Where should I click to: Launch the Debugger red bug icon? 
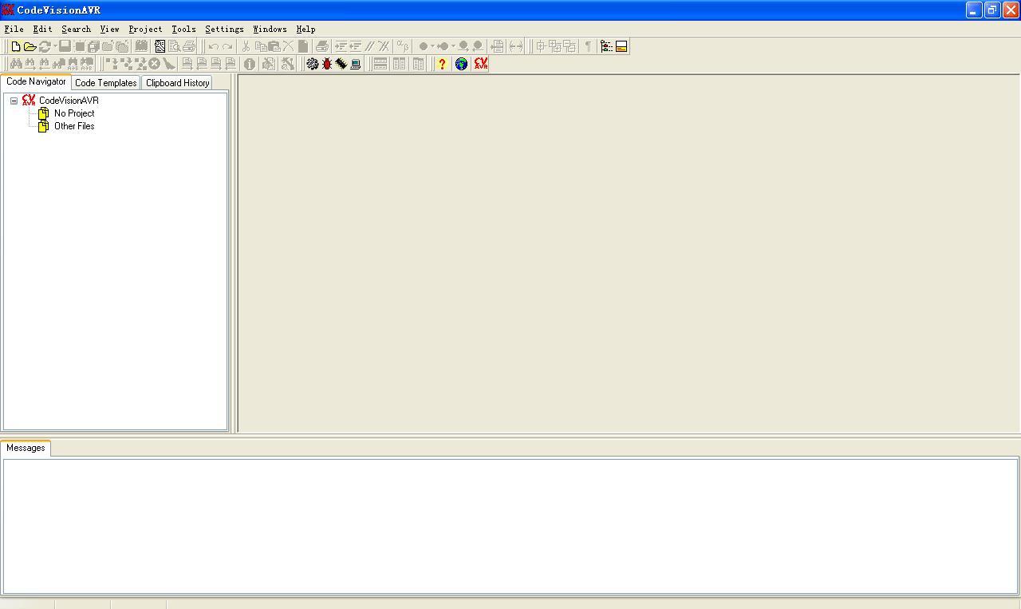(327, 64)
